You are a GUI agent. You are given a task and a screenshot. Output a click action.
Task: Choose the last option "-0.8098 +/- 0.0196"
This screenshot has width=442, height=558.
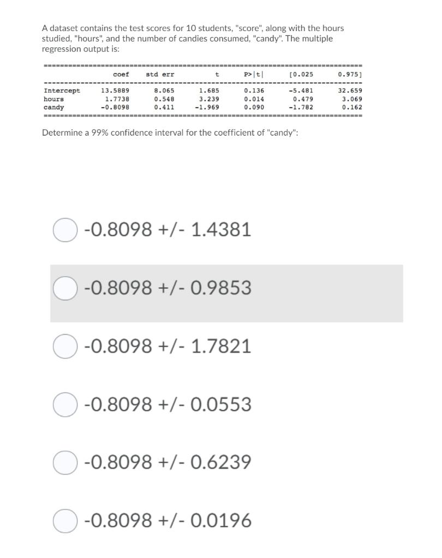click(x=64, y=520)
